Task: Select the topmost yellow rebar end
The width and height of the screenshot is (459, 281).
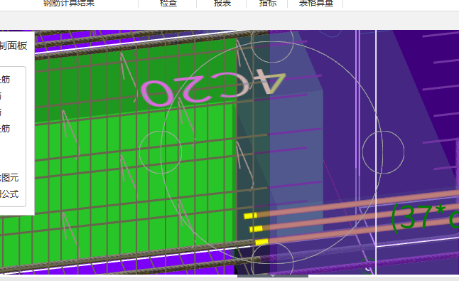Action: click(251, 216)
